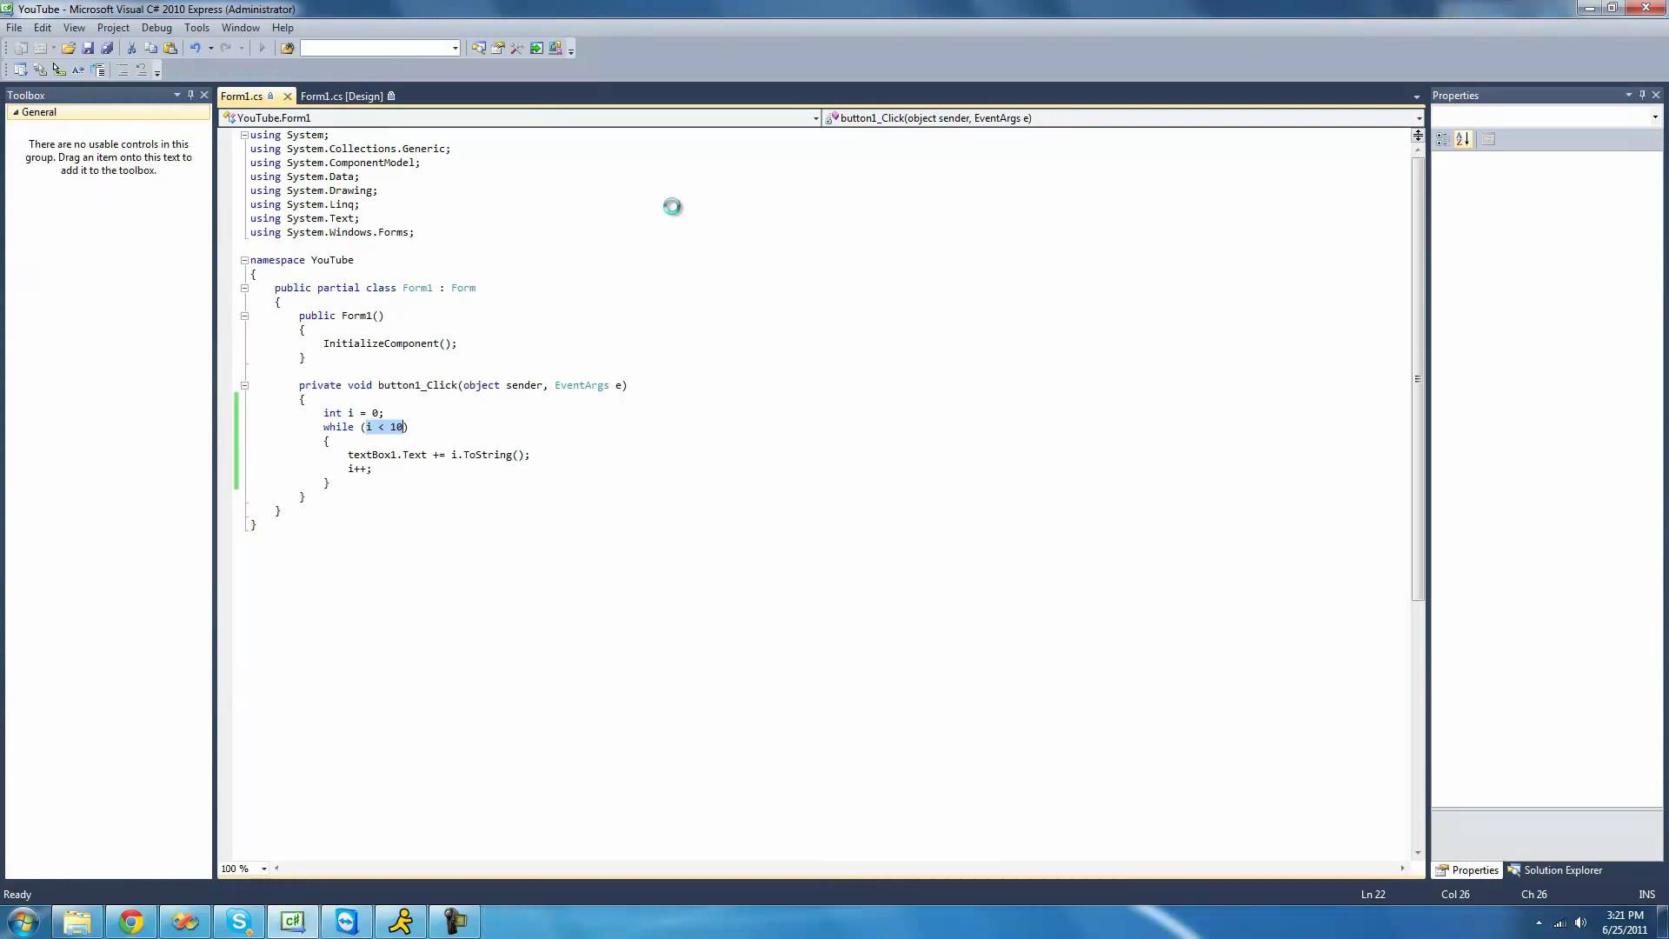The height and width of the screenshot is (939, 1669).
Task: Toggle Categorized view in Properties panel
Action: pyautogui.click(x=1442, y=139)
